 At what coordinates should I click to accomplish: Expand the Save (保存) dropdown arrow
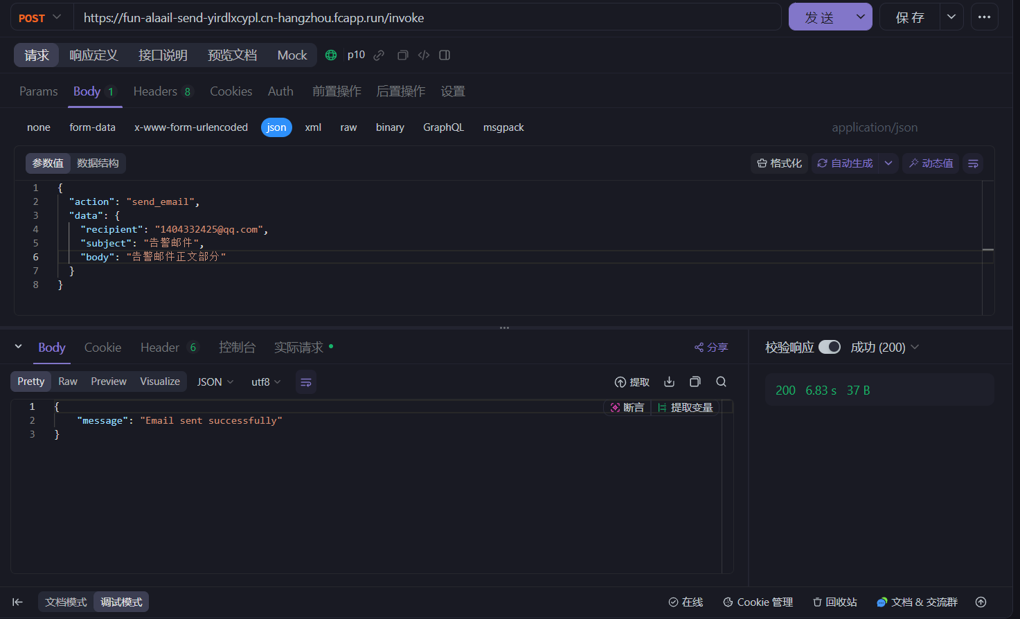pos(951,17)
